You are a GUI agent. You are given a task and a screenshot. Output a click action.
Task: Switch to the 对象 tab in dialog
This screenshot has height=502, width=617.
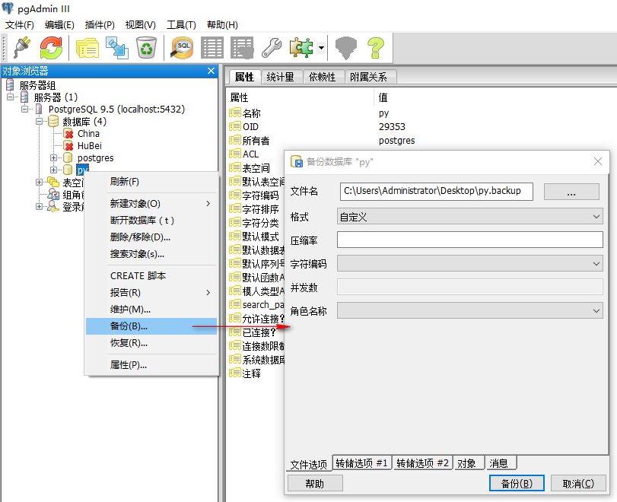pyautogui.click(x=469, y=463)
